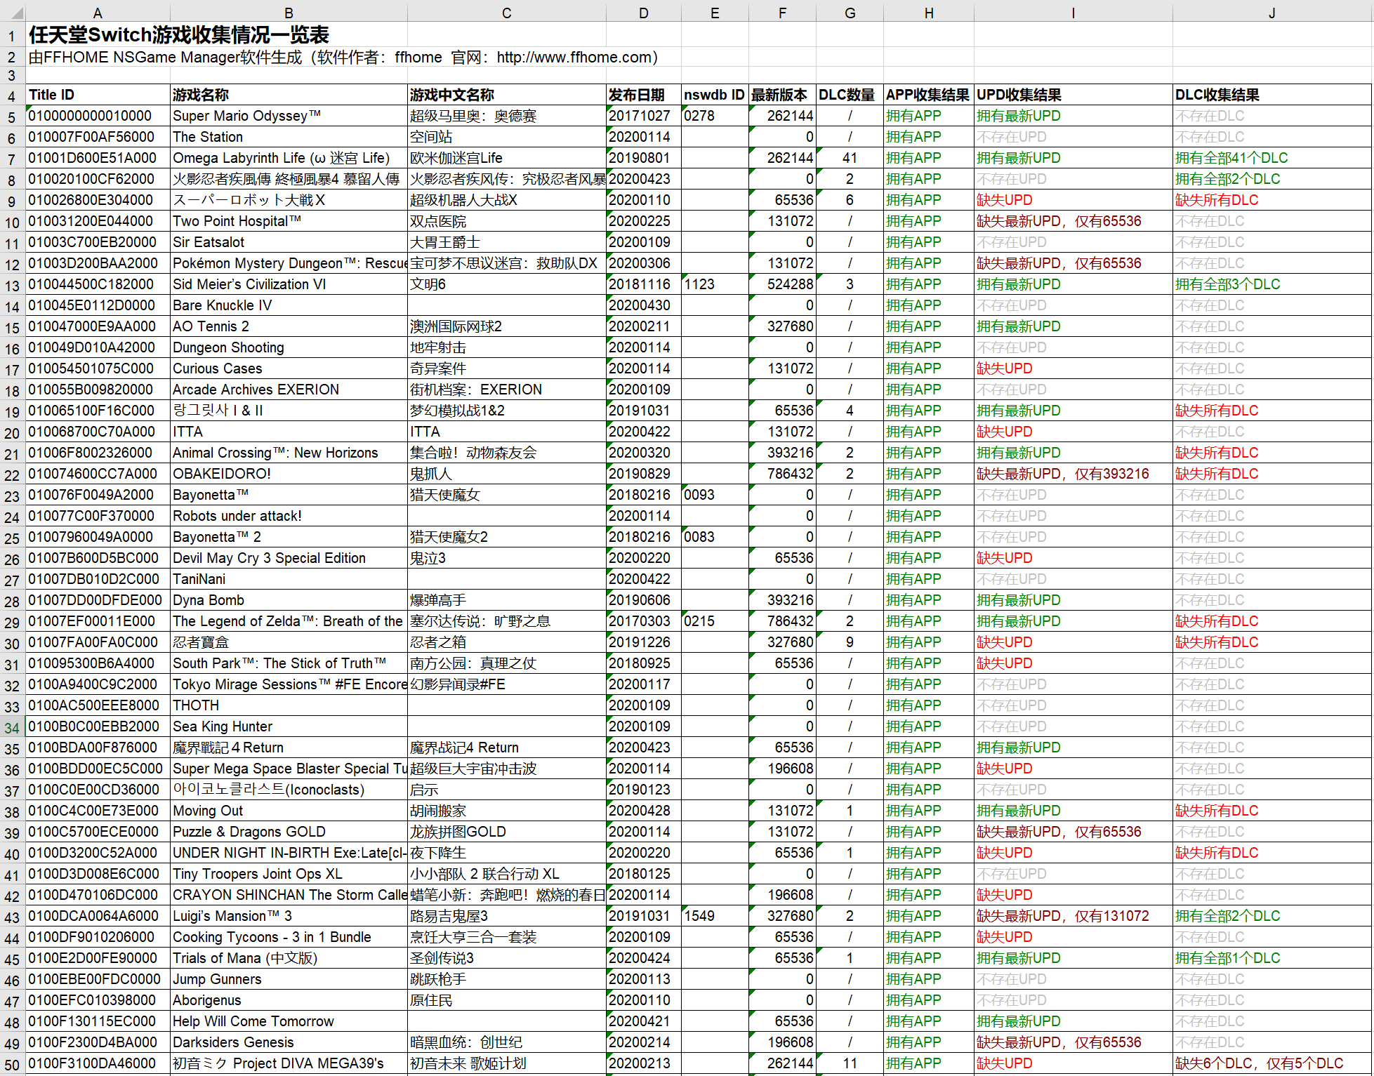Screen dimensions: 1374x1076
Task: Select the Dungeon Shooting cell
Action: click(x=289, y=347)
